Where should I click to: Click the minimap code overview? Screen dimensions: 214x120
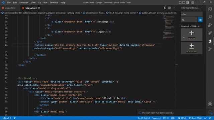pos(169,27)
